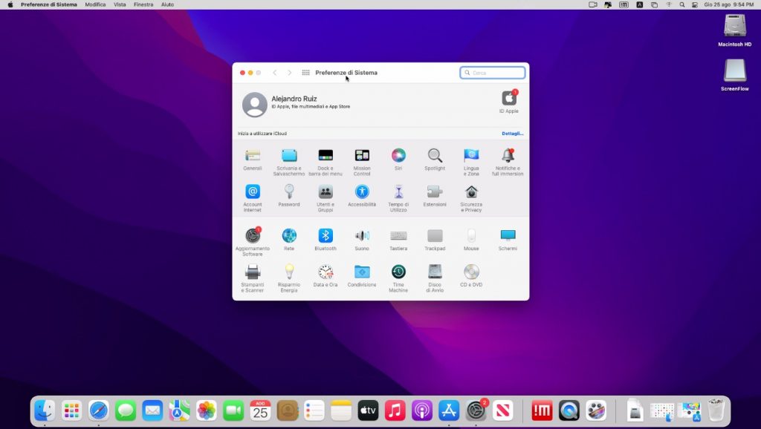Viewport: 761px width, 429px height.
Task: Open Accessibilità preferences
Action: tap(362, 193)
